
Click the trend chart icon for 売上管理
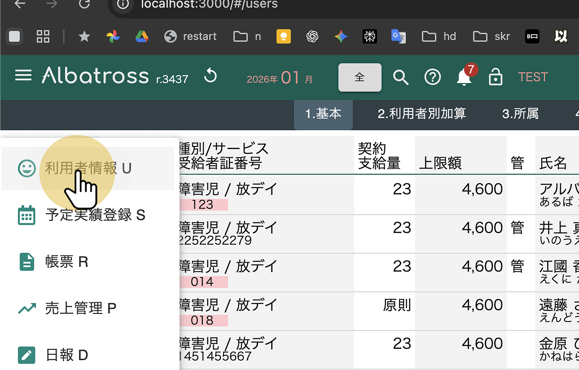tap(26, 308)
